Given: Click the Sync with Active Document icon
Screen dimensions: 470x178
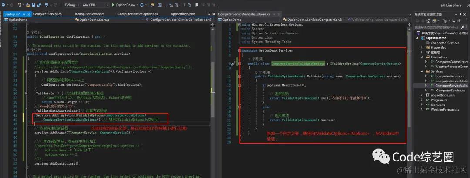Looking at the screenshot, I should pos(453,21).
